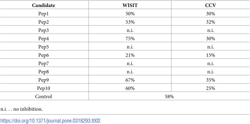The height and width of the screenshot is (124, 250).
Task: Click the Pep3 row label
Action: click(x=44, y=30)
